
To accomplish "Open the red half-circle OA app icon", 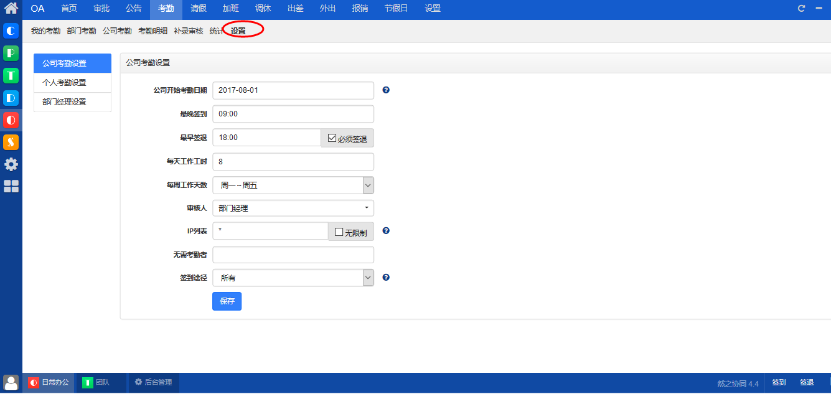I will pyautogui.click(x=11, y=120).
